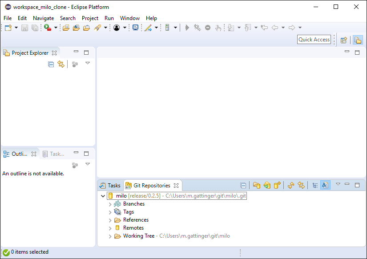Click the Clone a Git Repository icon

point(267,186)
